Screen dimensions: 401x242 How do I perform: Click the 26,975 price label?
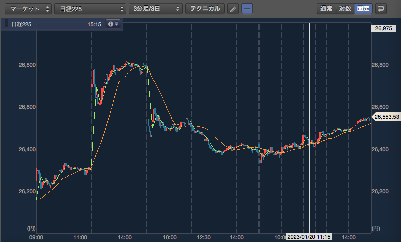coord(383,28)
